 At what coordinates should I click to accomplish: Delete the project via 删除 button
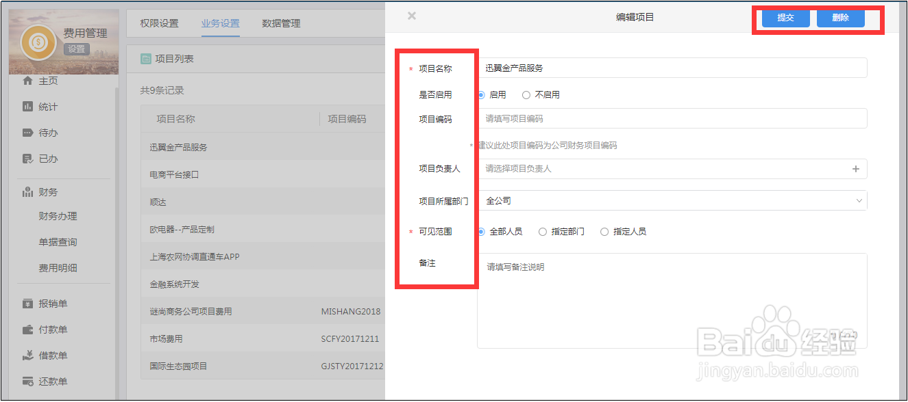[840, 18]
